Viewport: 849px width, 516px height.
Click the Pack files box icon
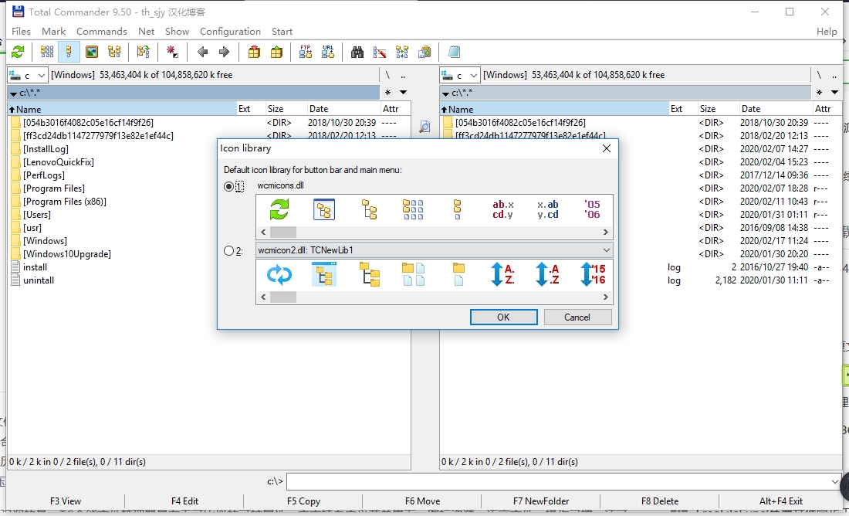(x=254, y=52)
